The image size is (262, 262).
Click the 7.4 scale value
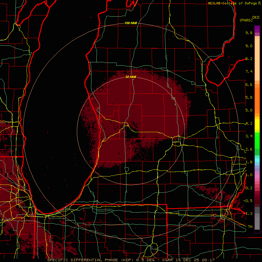249,72
